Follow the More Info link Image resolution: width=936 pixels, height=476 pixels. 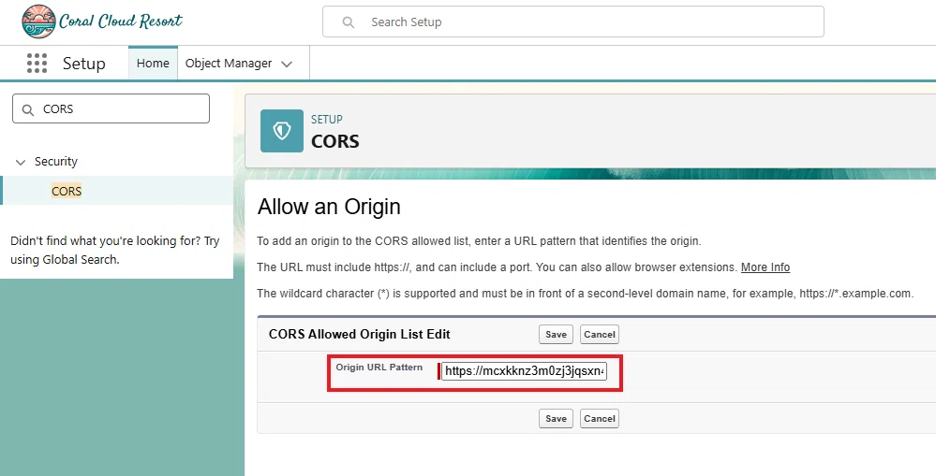pos(765,267)
